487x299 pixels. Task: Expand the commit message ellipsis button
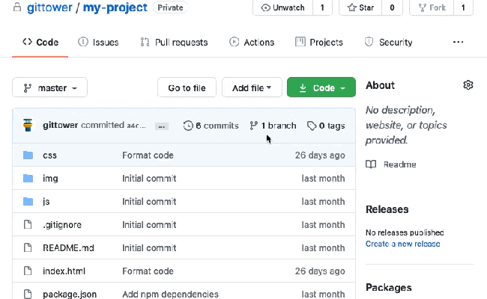pyautogui.click(x=162, y=126)
